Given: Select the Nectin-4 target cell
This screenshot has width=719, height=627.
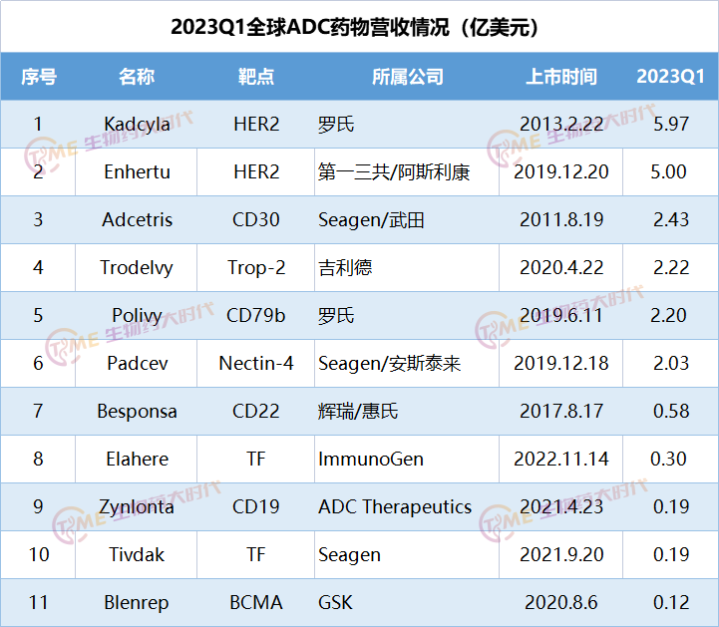Looking at the screenshot, I should 256,364.
